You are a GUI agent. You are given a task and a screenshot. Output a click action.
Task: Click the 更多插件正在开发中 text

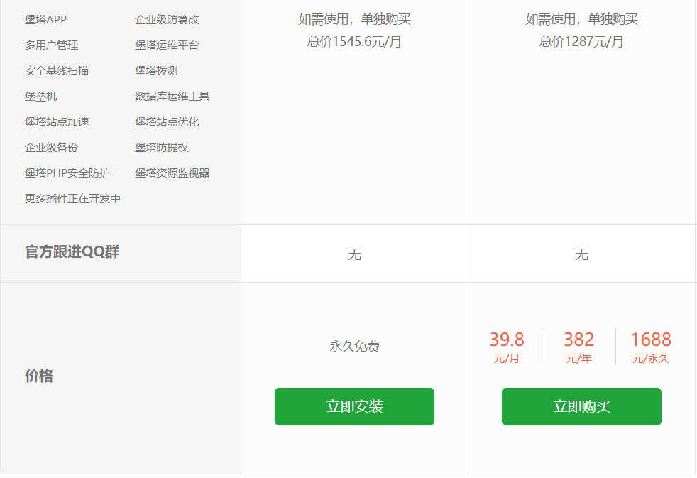click(72, 199)
